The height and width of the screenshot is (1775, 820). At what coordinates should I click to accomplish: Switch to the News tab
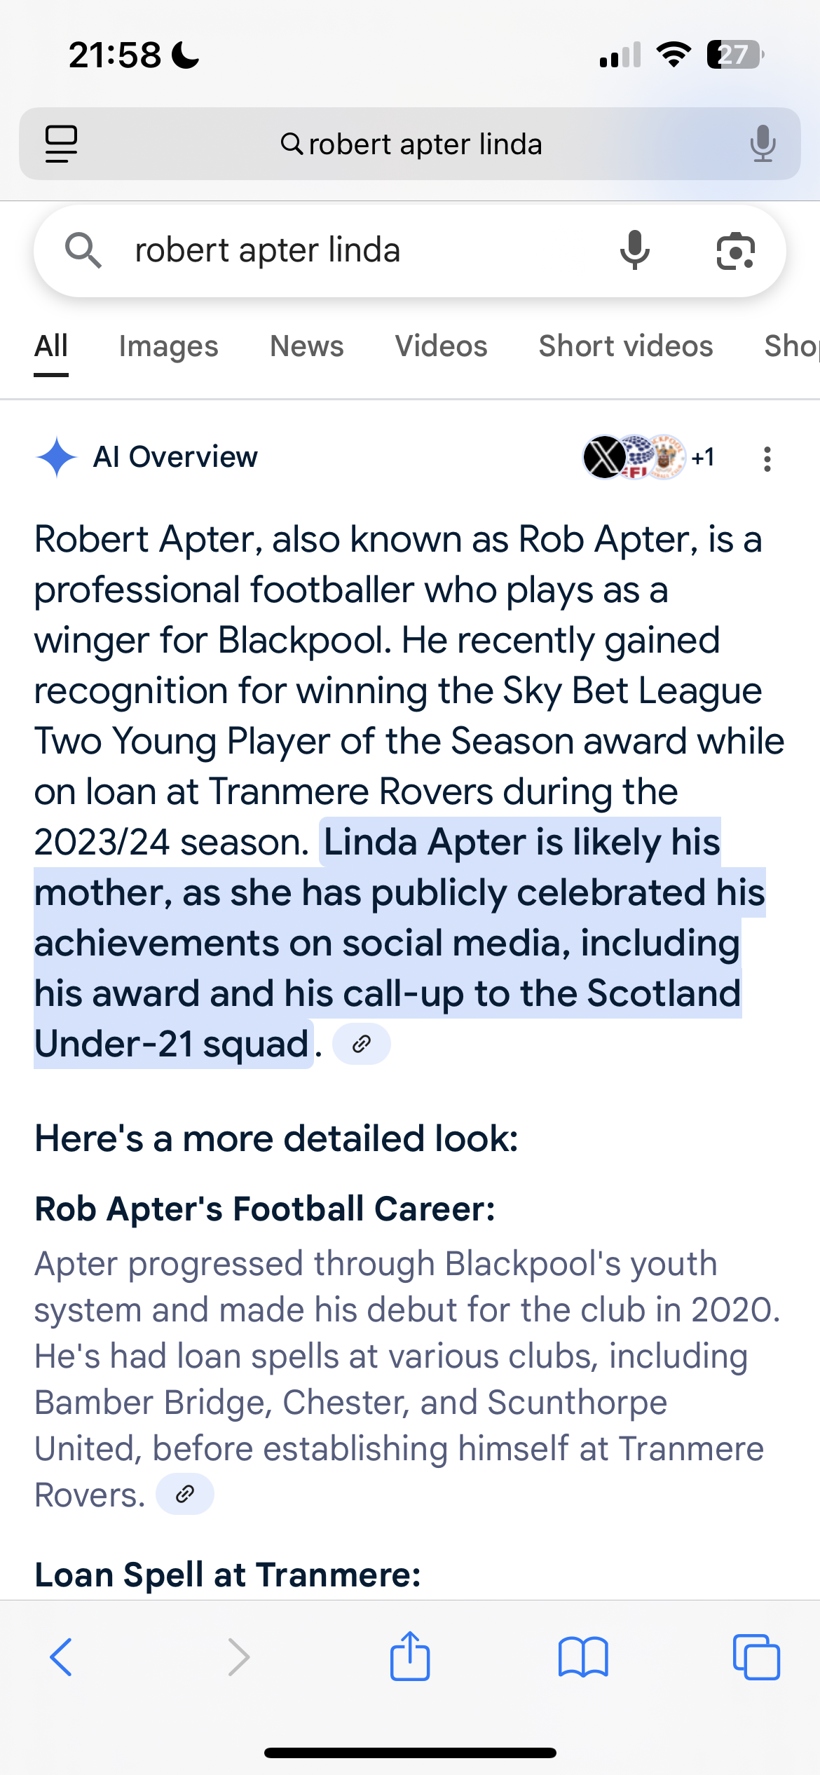[x=307, y=346]
